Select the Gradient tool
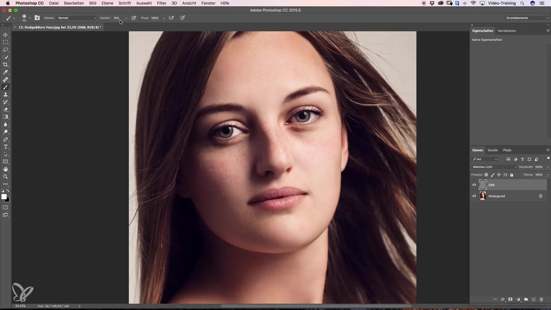The width and height of the screenshot is (551, 310). [5, 117]
